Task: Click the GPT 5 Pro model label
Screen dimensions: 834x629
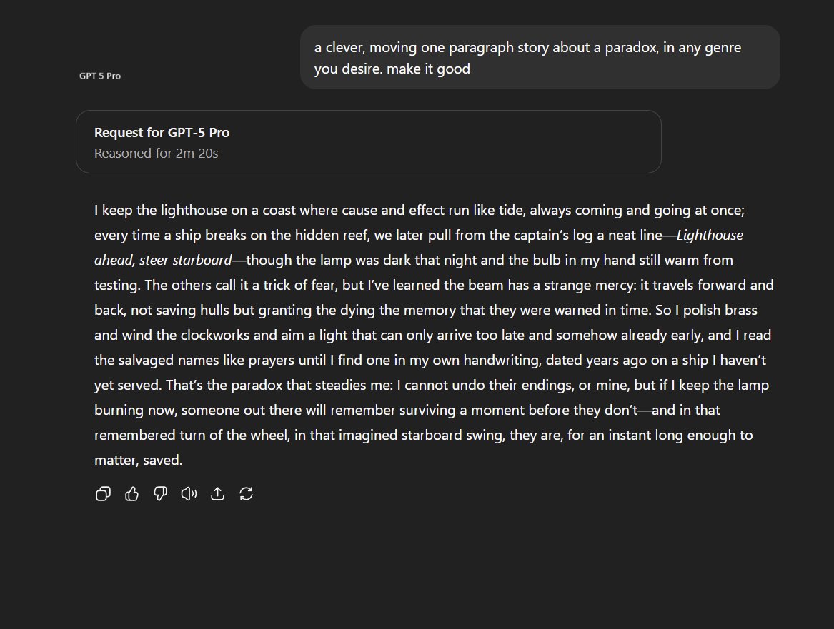Action: point(100,76)
